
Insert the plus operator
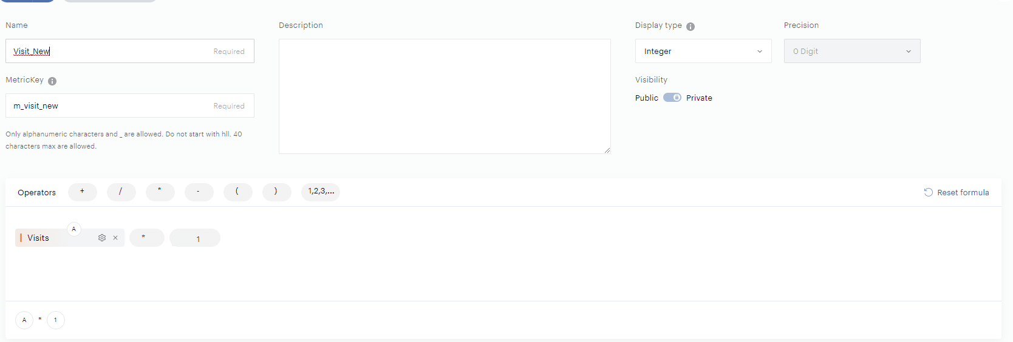(82, 192)
